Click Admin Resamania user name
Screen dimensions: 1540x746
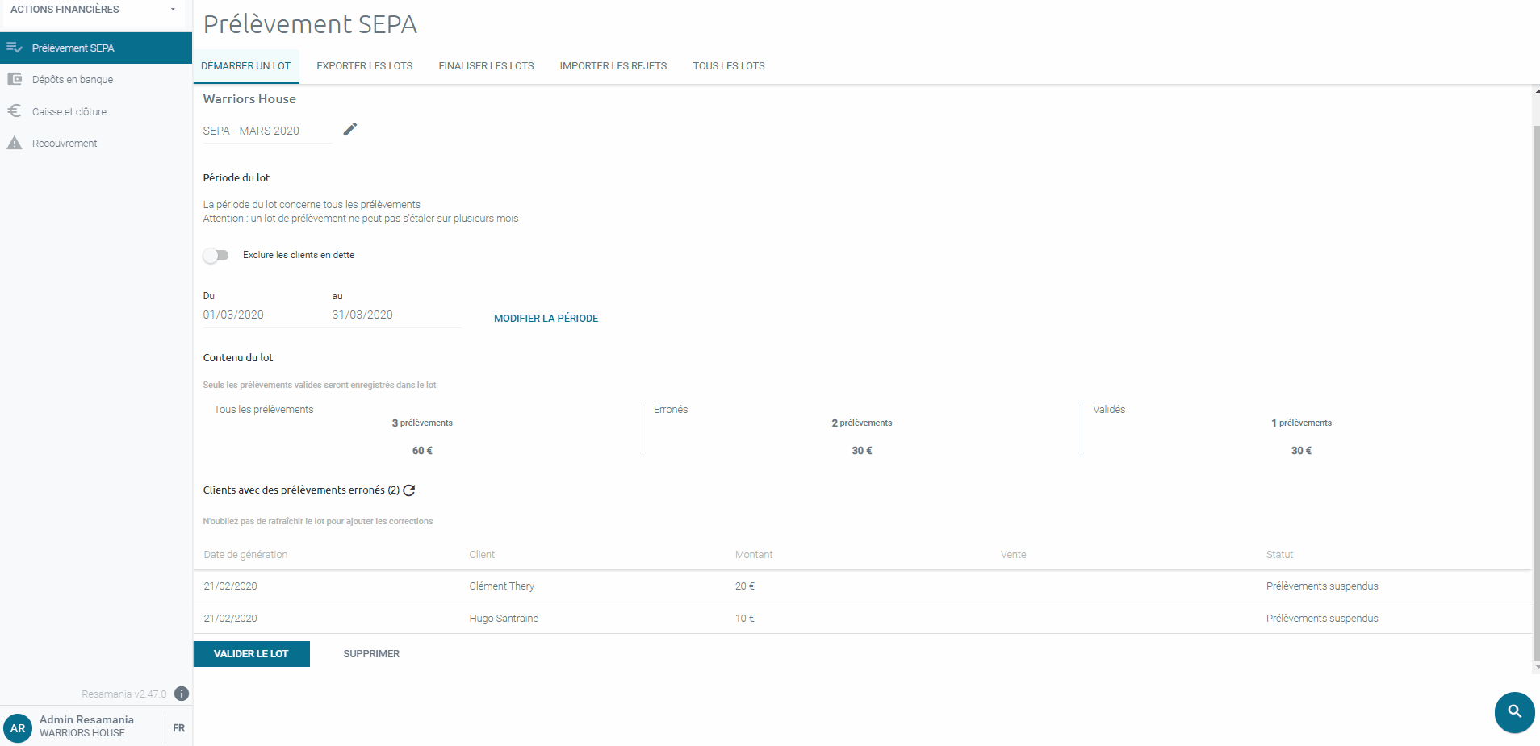(x=86, y=719)
